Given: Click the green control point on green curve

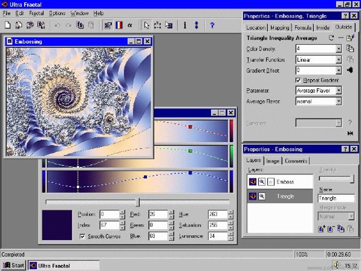Looking at the screenshot, I should point(190,151).
